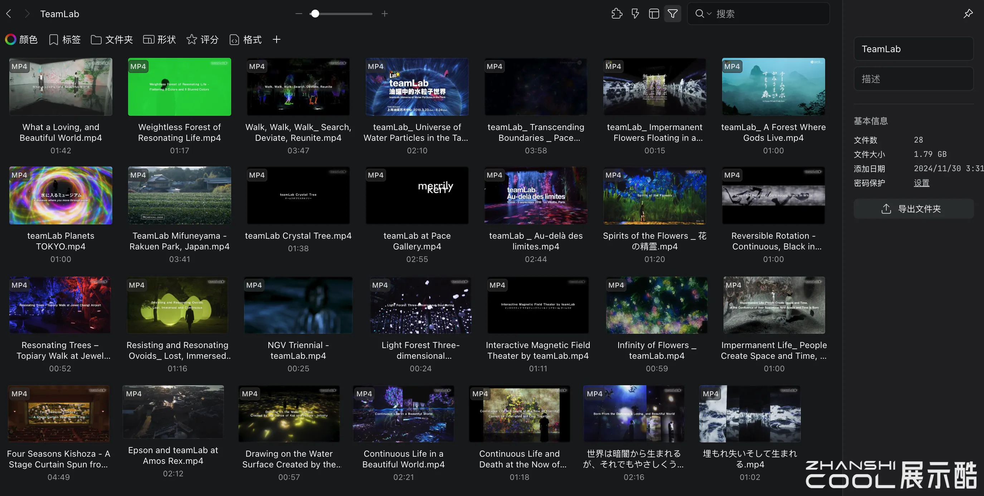Click the file name teamLab Planets TOKYO.mp4
The image size is (984, 496).
click(61, 241)
